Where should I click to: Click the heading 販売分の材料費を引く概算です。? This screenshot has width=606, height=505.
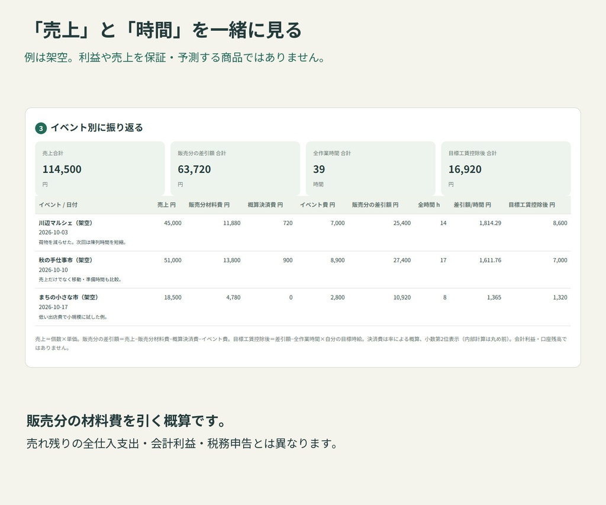pos(127,421)
